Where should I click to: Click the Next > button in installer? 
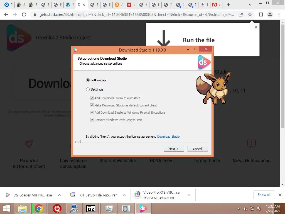(174, 149)
